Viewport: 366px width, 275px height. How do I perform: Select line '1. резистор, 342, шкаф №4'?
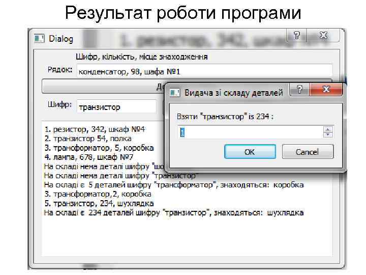click(x=95, y=129)
